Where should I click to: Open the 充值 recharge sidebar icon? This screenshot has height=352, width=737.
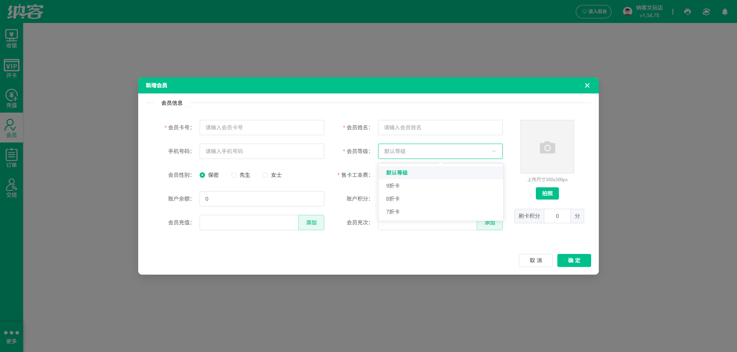coord(12,98)
